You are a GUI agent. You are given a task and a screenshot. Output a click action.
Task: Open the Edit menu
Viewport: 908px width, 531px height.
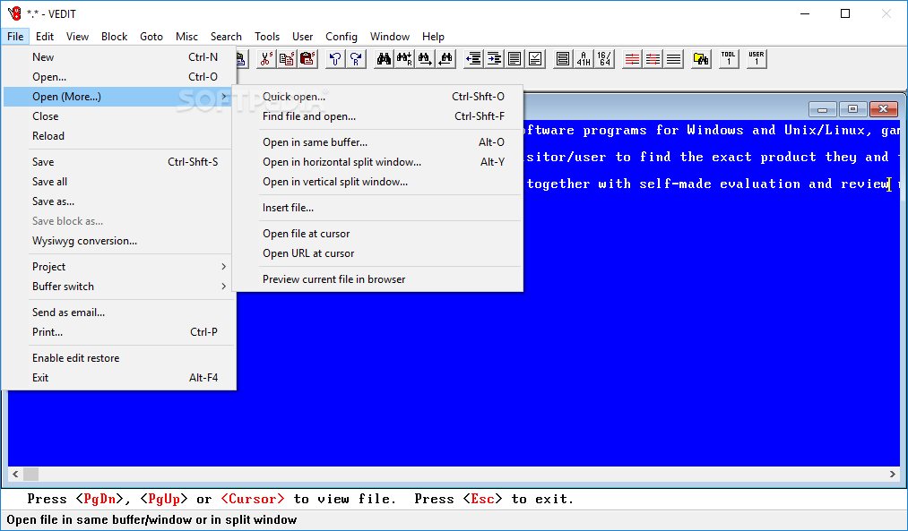[x=45, y=37]
